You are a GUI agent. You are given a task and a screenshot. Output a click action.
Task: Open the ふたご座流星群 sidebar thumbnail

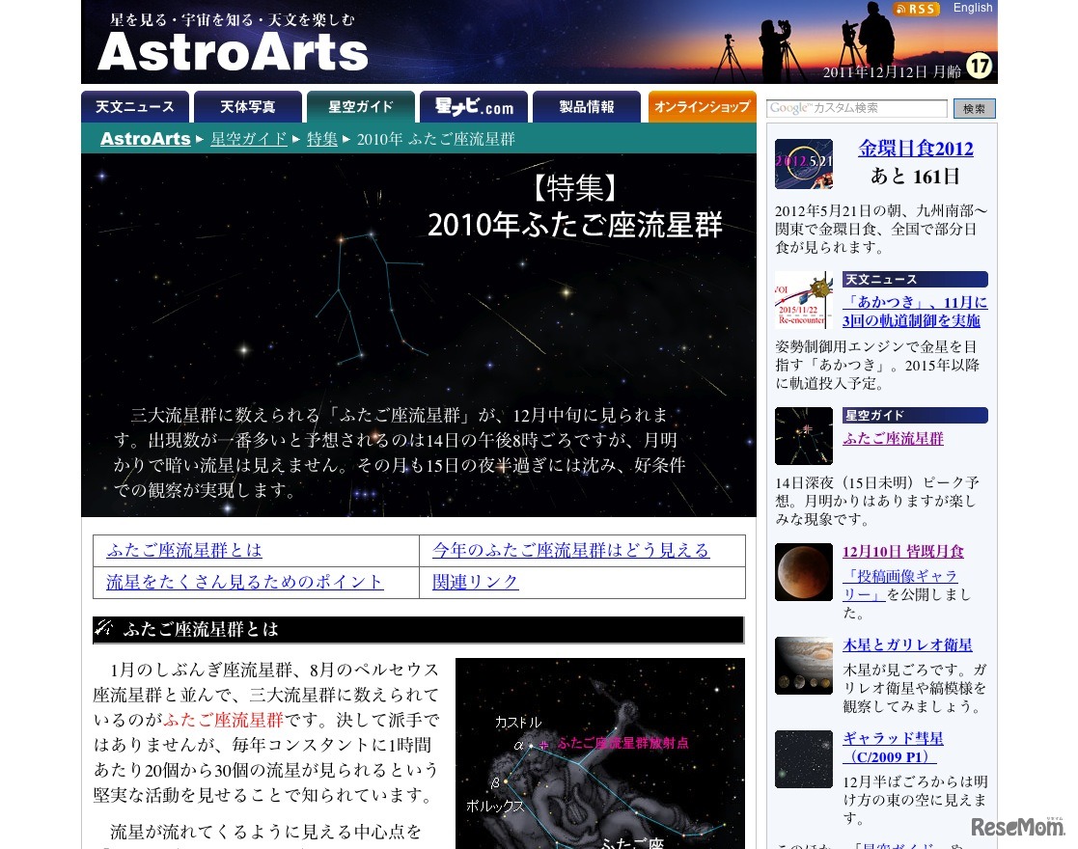click(803, 436)
